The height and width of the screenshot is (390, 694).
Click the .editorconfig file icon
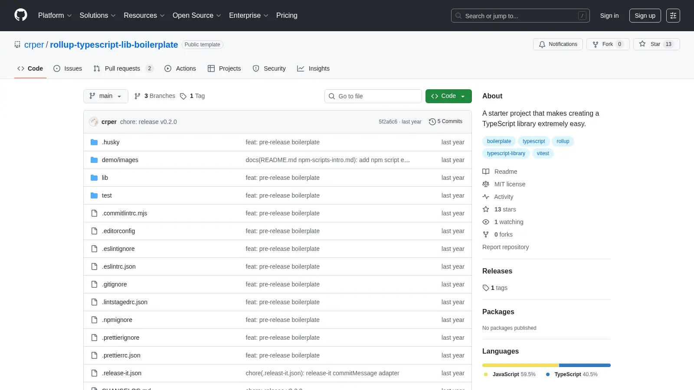tap(94, 231)
